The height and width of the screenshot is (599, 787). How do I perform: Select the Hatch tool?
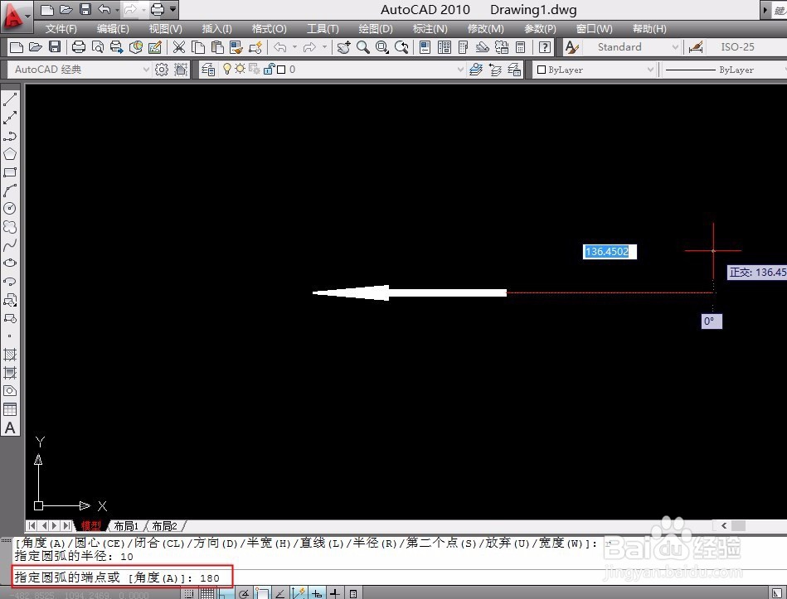tap(10, 355)
